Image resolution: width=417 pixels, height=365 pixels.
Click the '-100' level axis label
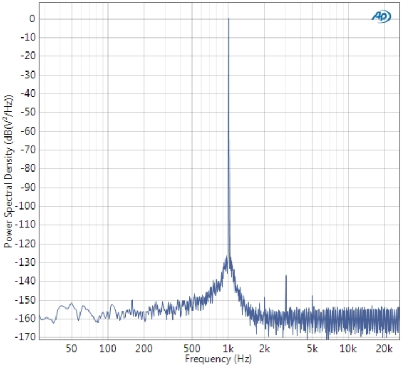point(25,206)
